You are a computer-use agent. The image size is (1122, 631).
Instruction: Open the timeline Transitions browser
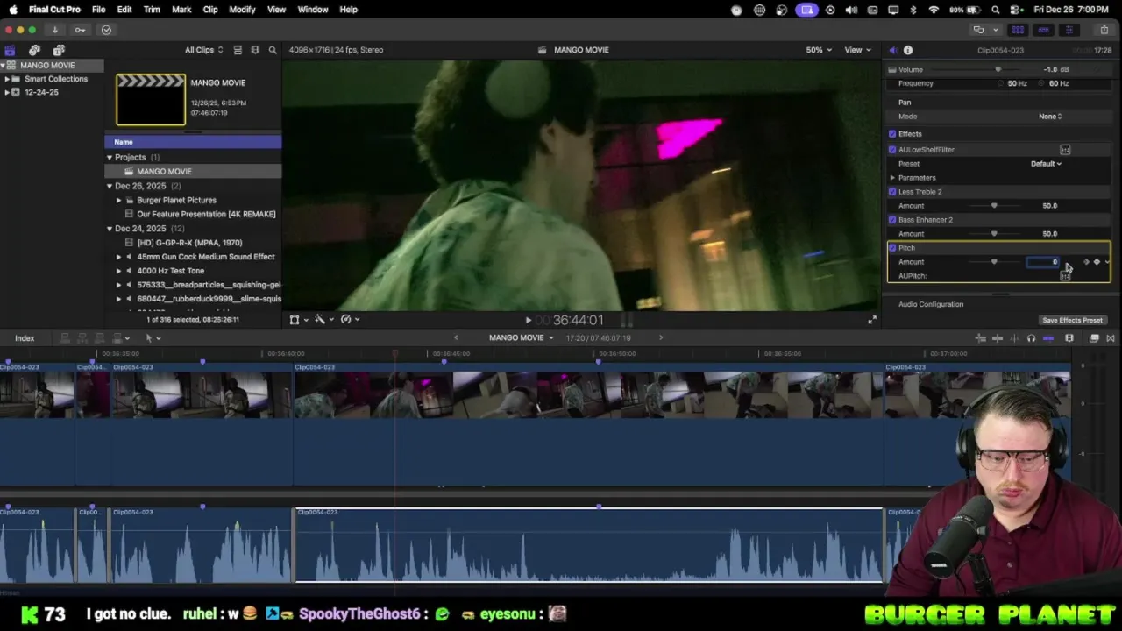(1111, 338)
